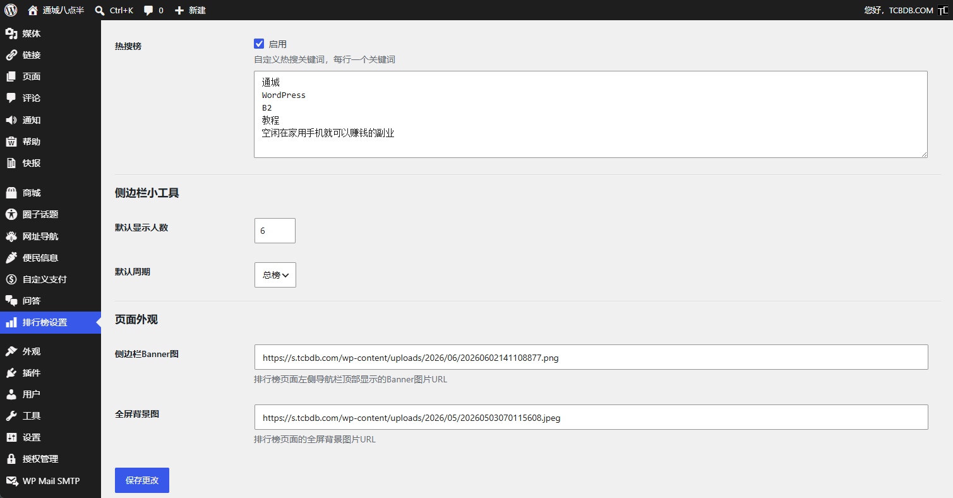This screenshot has width=953, height=498.
Task: Click the 全屏背景图 URL field
Action: [591, 417]
